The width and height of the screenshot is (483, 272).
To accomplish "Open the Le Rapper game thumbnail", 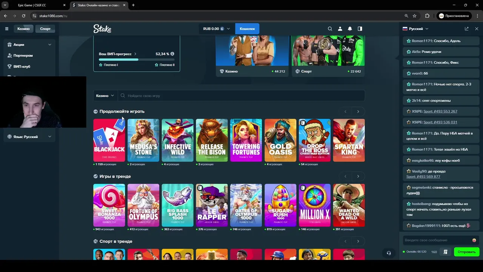I will point(212,205).
